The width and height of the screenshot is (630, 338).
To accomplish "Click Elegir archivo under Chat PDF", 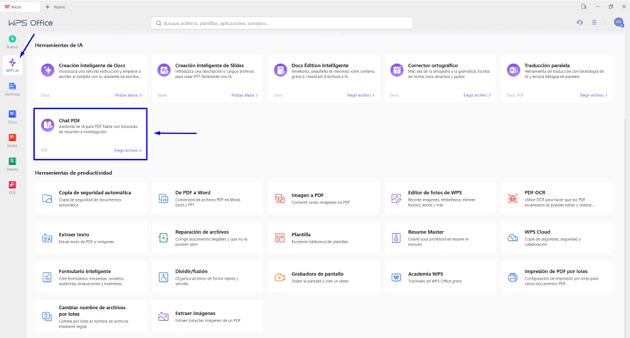I will (x=128, y=150).
